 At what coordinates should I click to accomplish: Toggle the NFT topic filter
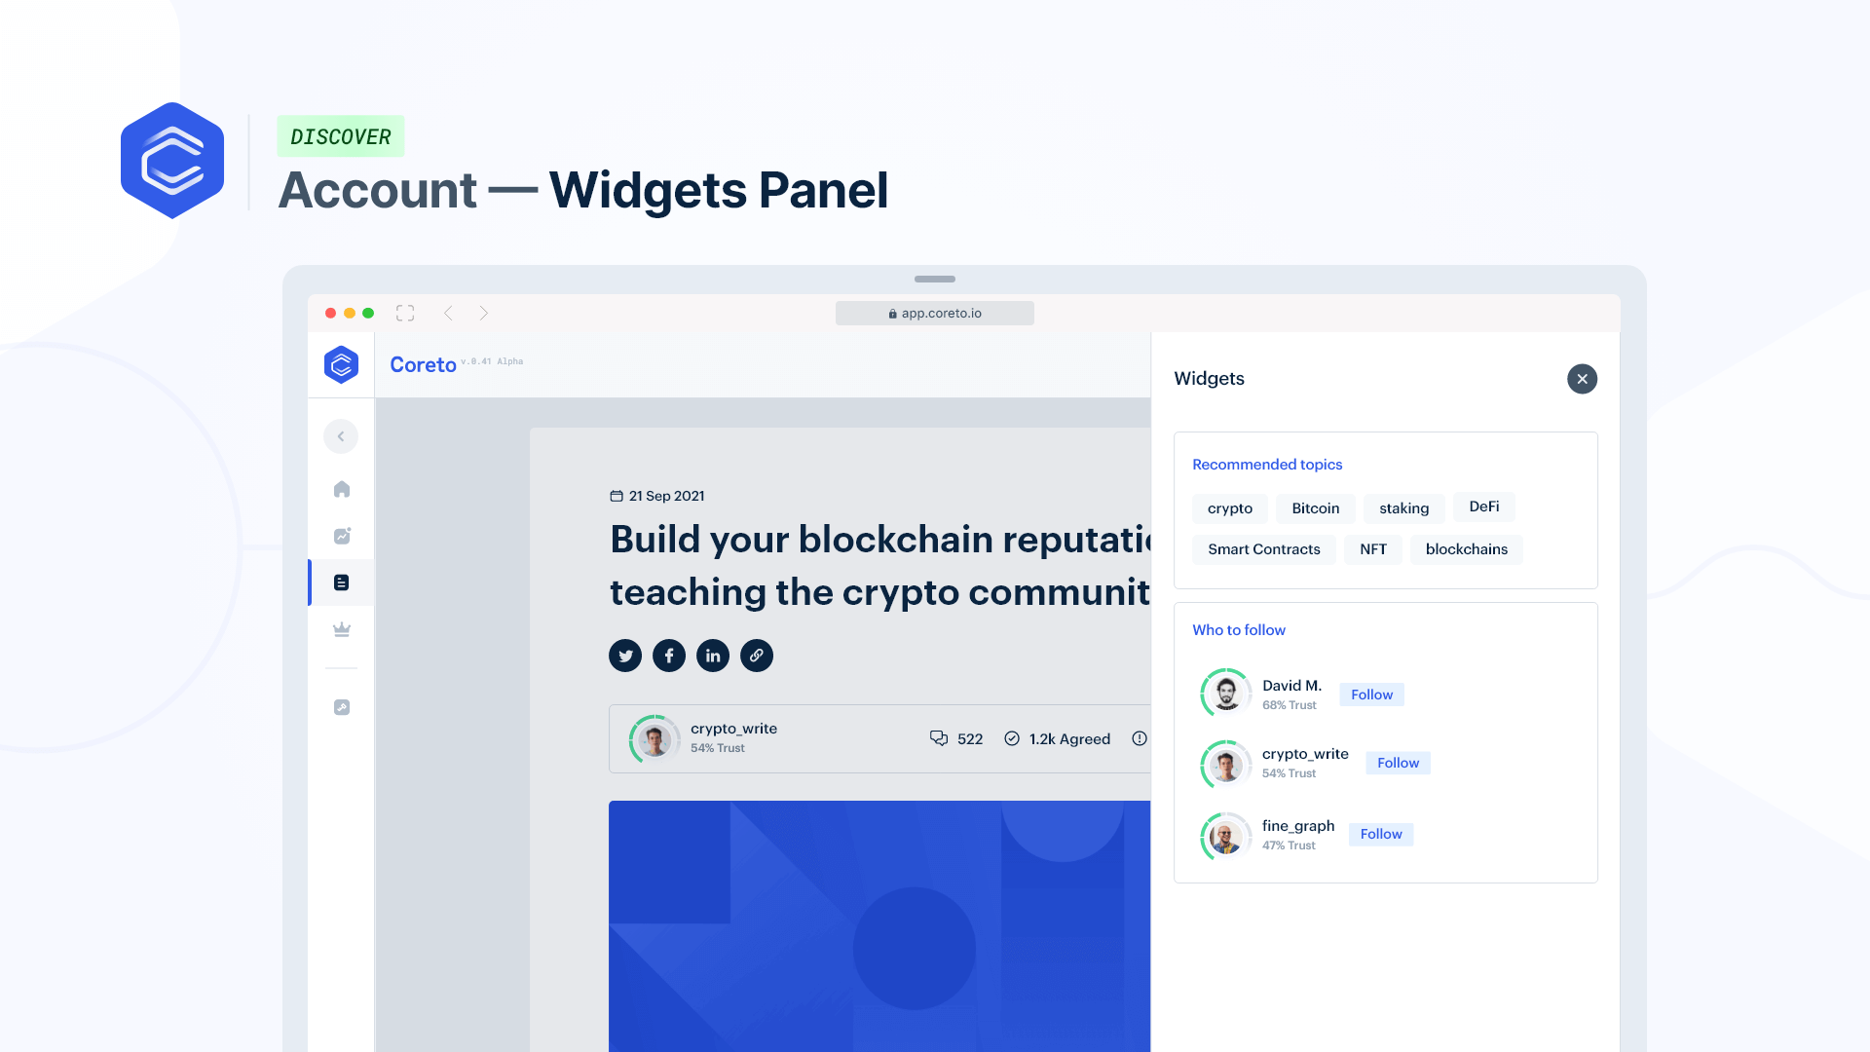tap(1374, 548)
